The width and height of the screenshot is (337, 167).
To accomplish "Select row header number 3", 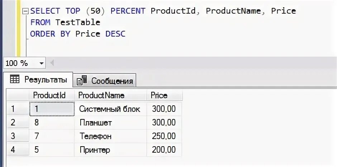I will coord(14,136).
